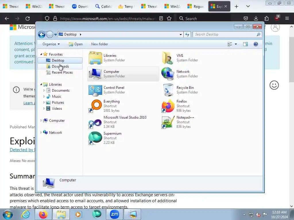Click the Explorer back arrow button
Viewport: 294px width, 220px height.
(42, 34)
